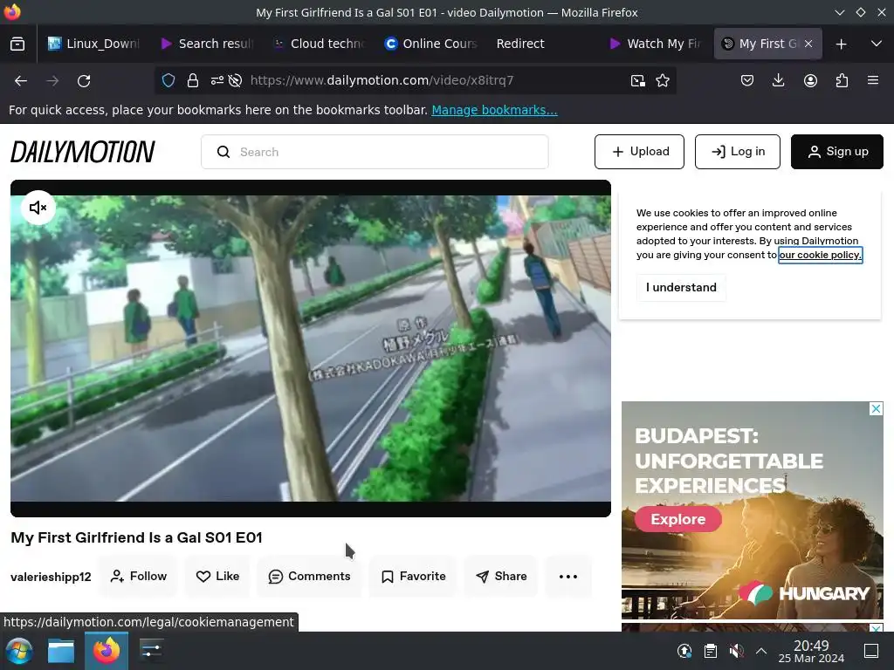Click the Upload button
Screen dimensions: 894x670
639,152
